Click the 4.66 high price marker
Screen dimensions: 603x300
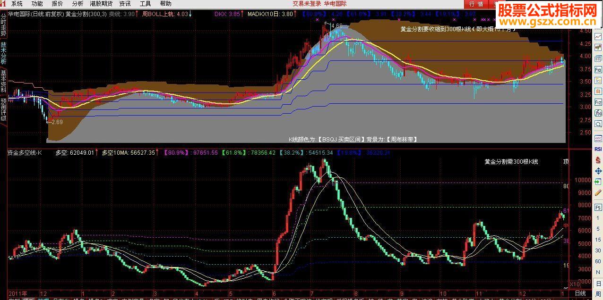(336, 25)
